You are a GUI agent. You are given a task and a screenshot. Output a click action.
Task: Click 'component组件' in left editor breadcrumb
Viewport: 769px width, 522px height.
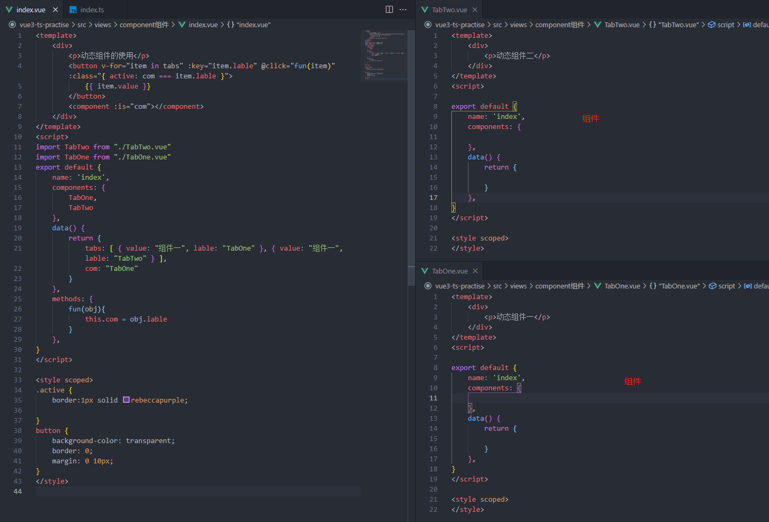click(x=144, y=25)
